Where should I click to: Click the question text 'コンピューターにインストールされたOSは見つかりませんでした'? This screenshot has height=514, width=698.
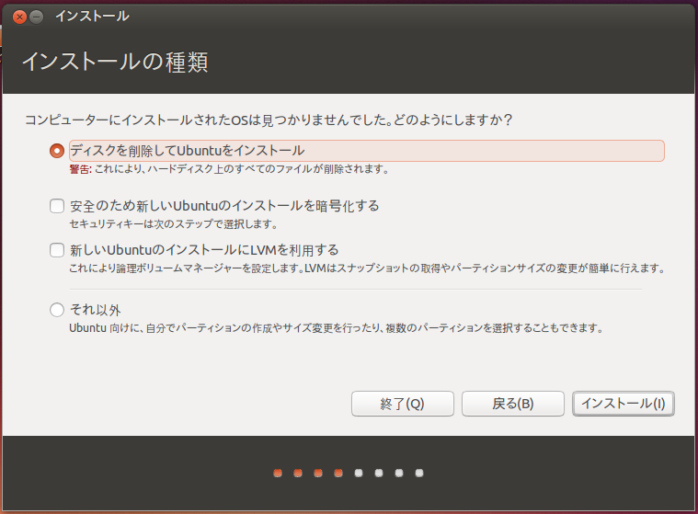coord(269,120)
